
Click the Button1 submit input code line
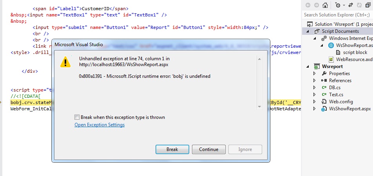[150, 27]
